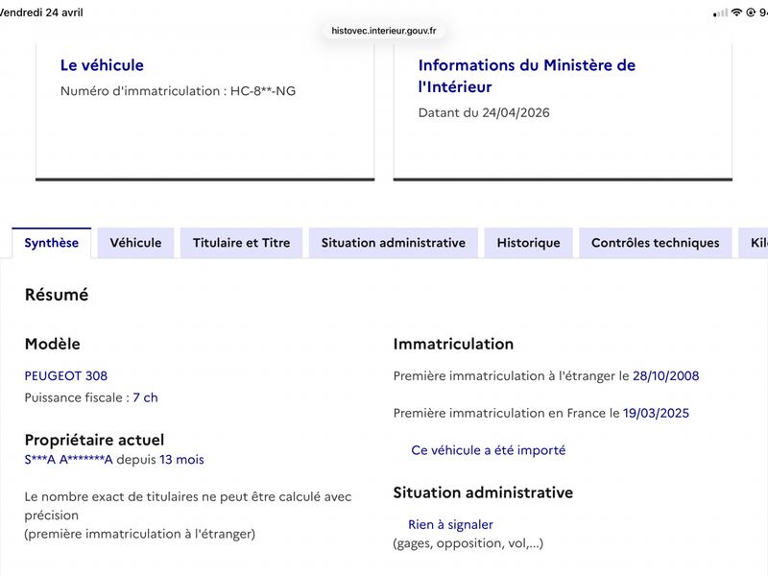Click the PEUGEOT 308 model text
This screenshot has height=576, width=768.
pos(66,376)
